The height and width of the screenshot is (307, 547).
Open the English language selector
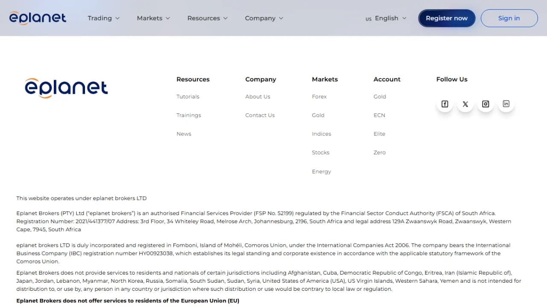click(x=386, y=18)
